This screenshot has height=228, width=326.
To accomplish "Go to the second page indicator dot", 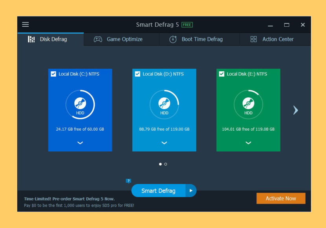I will coord(165,164).
